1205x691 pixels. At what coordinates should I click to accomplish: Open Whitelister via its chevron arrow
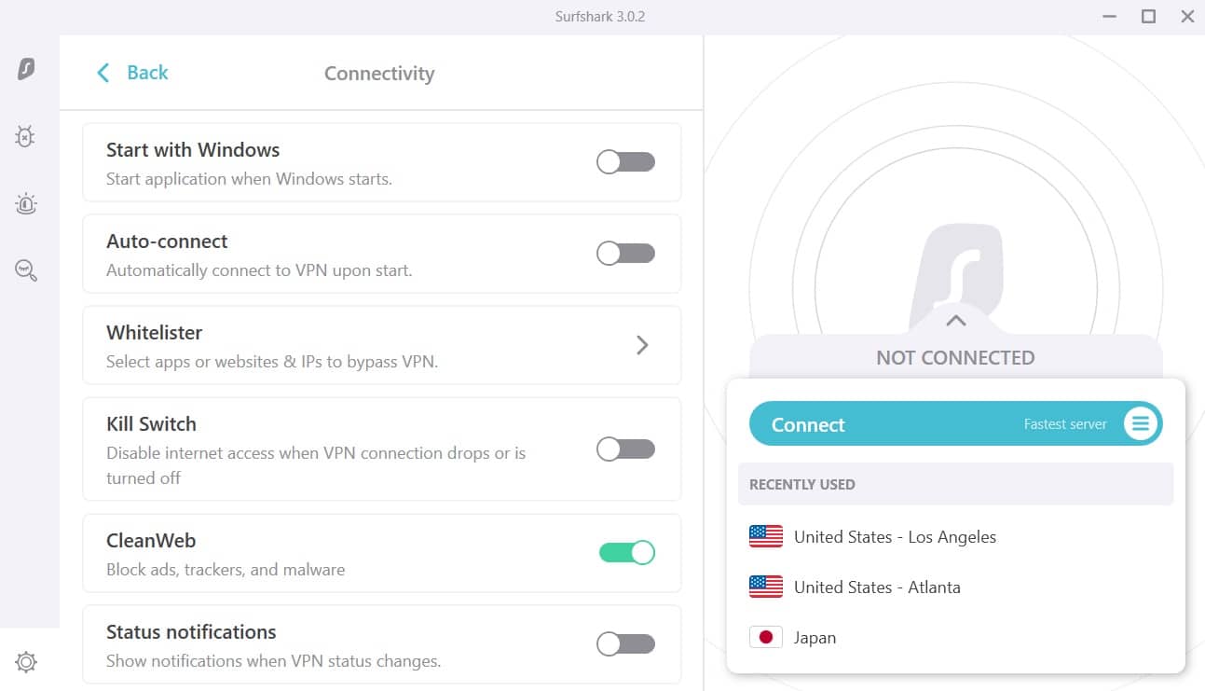tap(642, 345)
